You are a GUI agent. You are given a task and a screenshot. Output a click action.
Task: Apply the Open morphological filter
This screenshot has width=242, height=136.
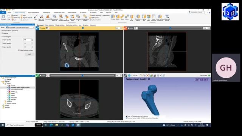(122, 17)
